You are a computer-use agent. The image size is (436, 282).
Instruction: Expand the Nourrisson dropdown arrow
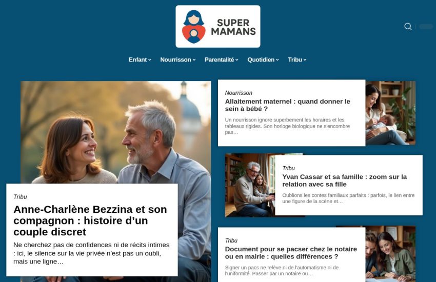[194, 60]
